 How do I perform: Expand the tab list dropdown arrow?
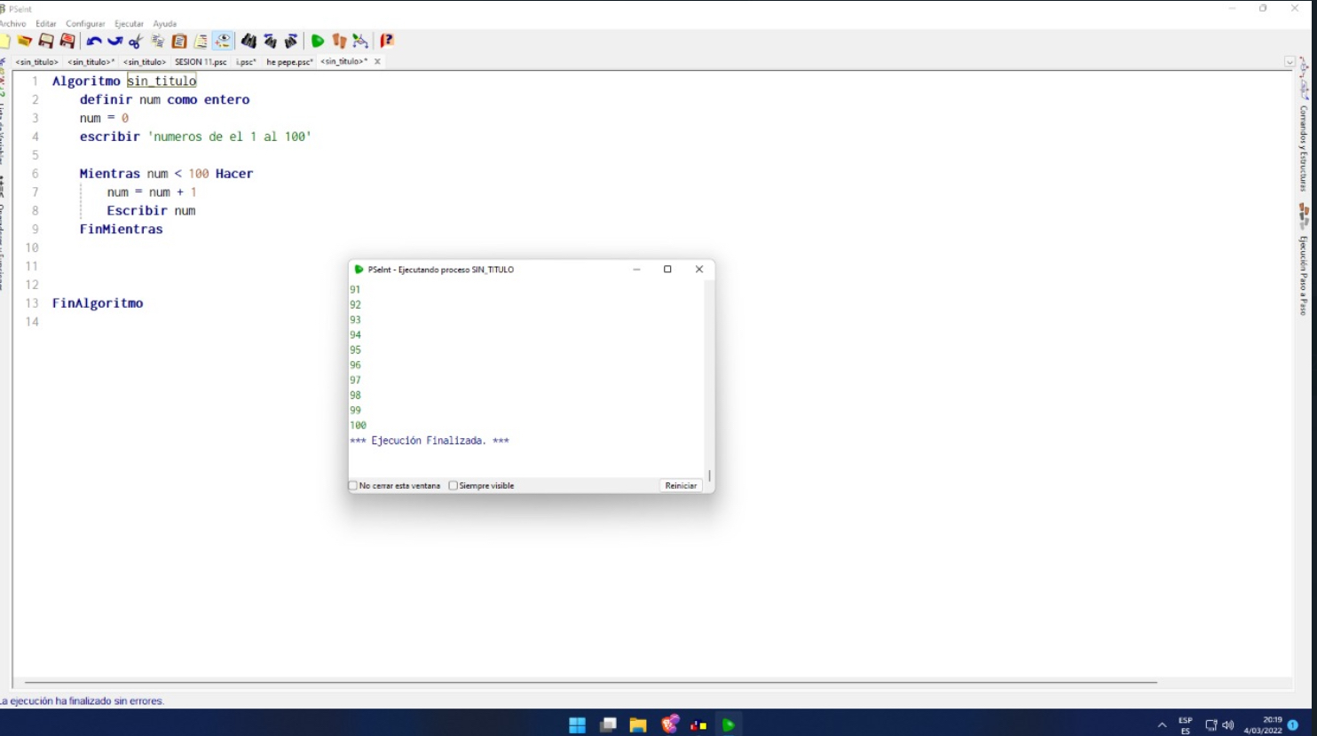pos(1289,62)
